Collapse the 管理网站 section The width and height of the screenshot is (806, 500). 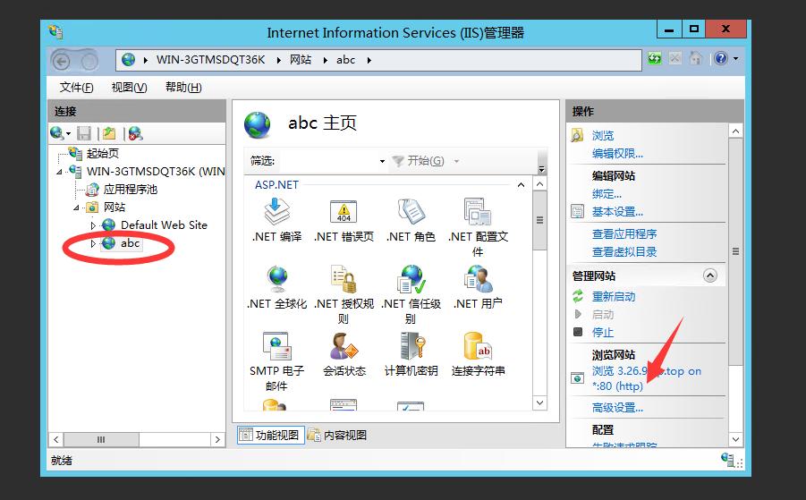[x=710, y=276]
